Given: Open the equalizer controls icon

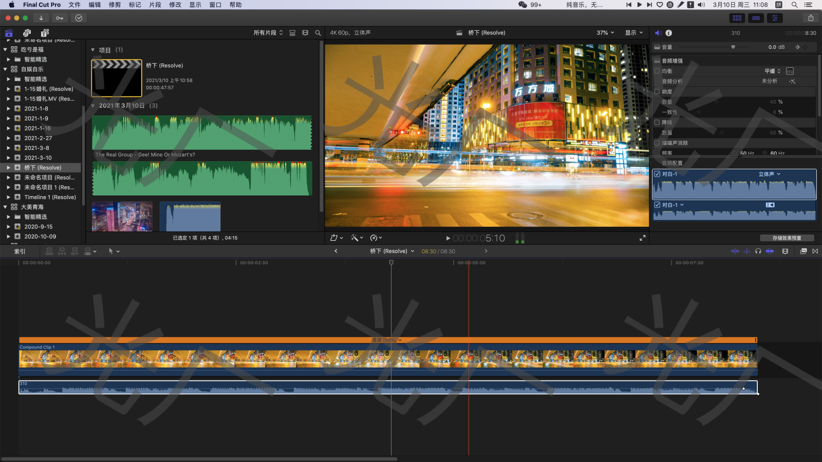Looking at the screenshot, I should [790, 71].
